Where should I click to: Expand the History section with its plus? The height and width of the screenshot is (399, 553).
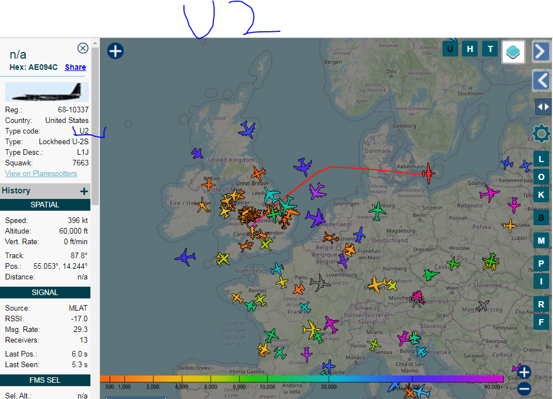tap(84, 191)
